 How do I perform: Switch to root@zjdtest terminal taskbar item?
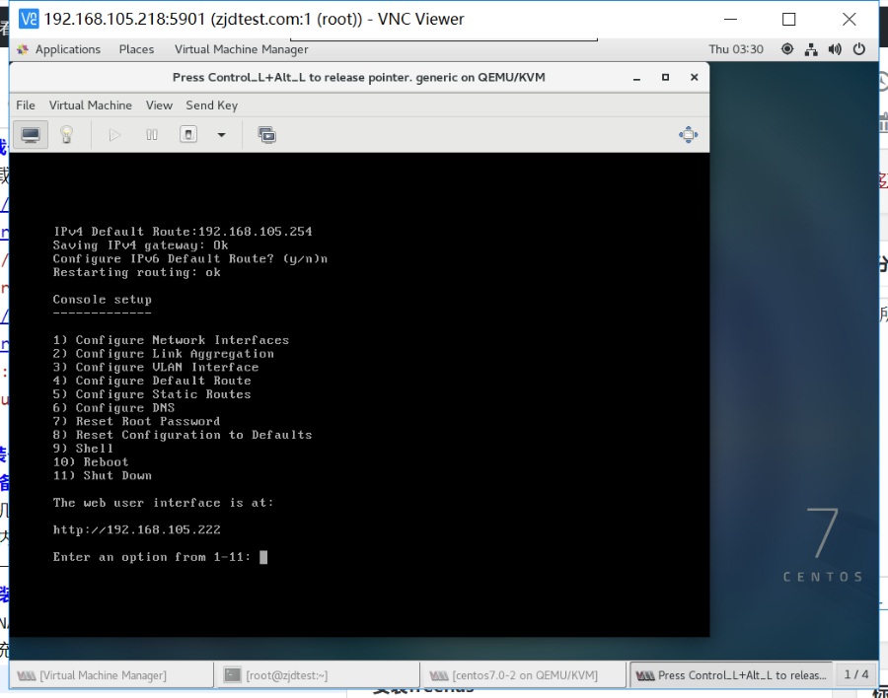pyautogui.click(x=319, y=674)
